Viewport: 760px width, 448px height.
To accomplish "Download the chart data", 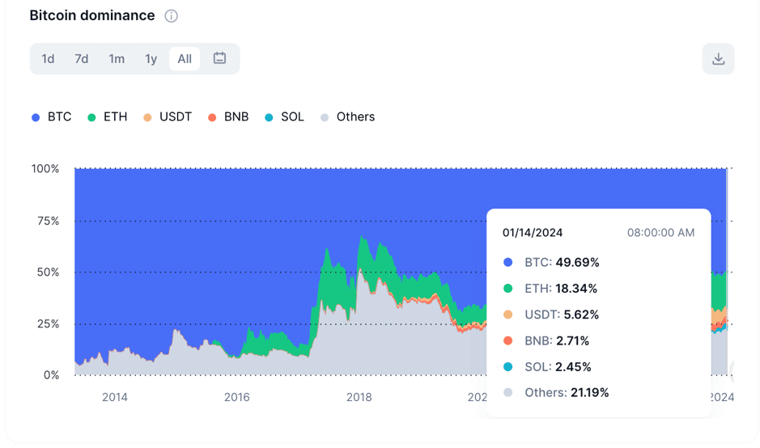I will [x=718, y=59].
